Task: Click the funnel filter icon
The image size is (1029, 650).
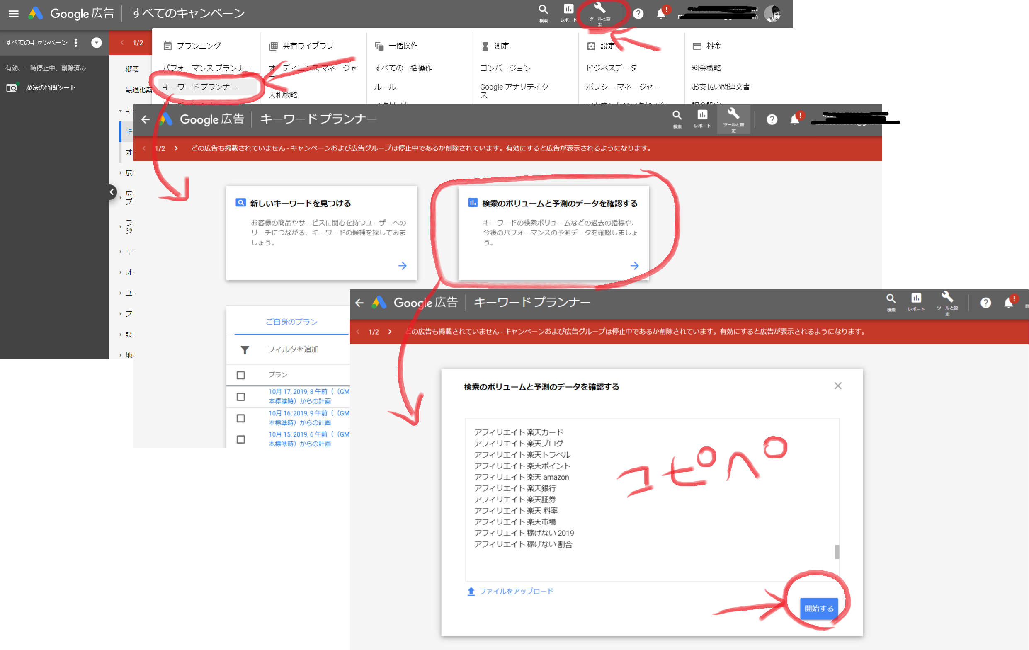Action: [245, 350]
